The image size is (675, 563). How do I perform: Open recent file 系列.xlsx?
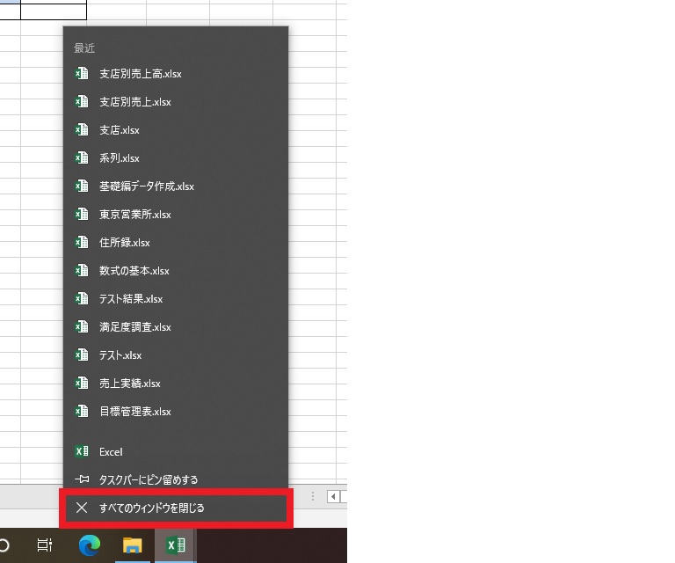click(x=176, y=158)
